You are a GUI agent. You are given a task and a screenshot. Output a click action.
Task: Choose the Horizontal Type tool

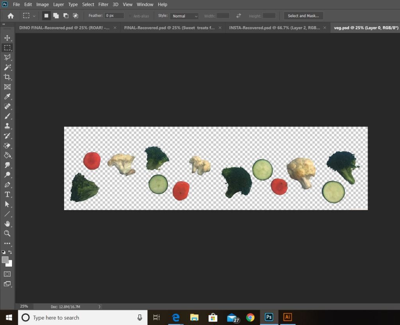[x=7, y=194]
